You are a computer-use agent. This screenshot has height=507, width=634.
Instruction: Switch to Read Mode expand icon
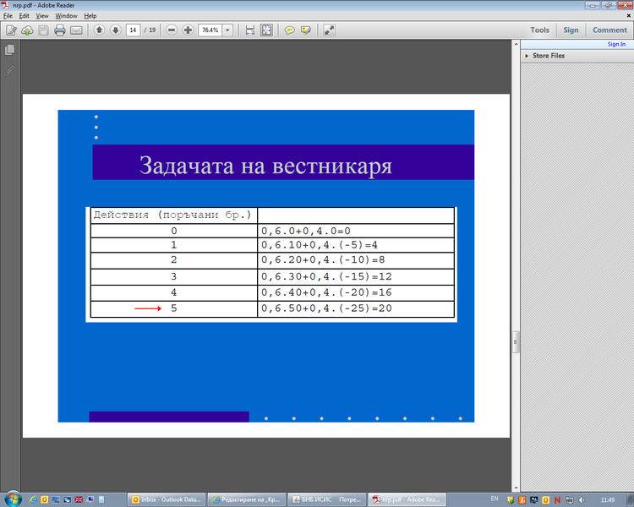[x=329, y=30]
